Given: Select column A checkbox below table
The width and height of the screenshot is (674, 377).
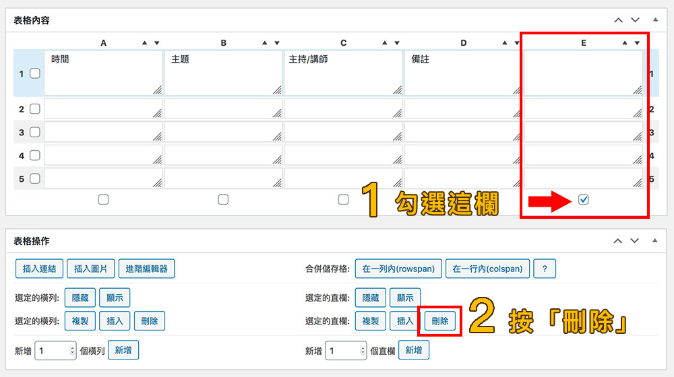Looking at the screenshot, I should (x=103, y=199).
